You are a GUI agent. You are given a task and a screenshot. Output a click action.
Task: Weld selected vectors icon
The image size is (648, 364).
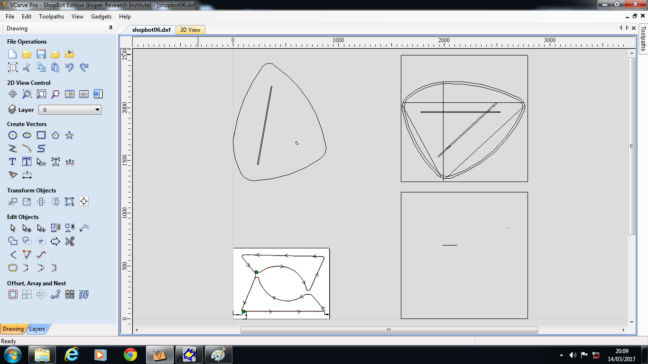click(x=13, y=241)
